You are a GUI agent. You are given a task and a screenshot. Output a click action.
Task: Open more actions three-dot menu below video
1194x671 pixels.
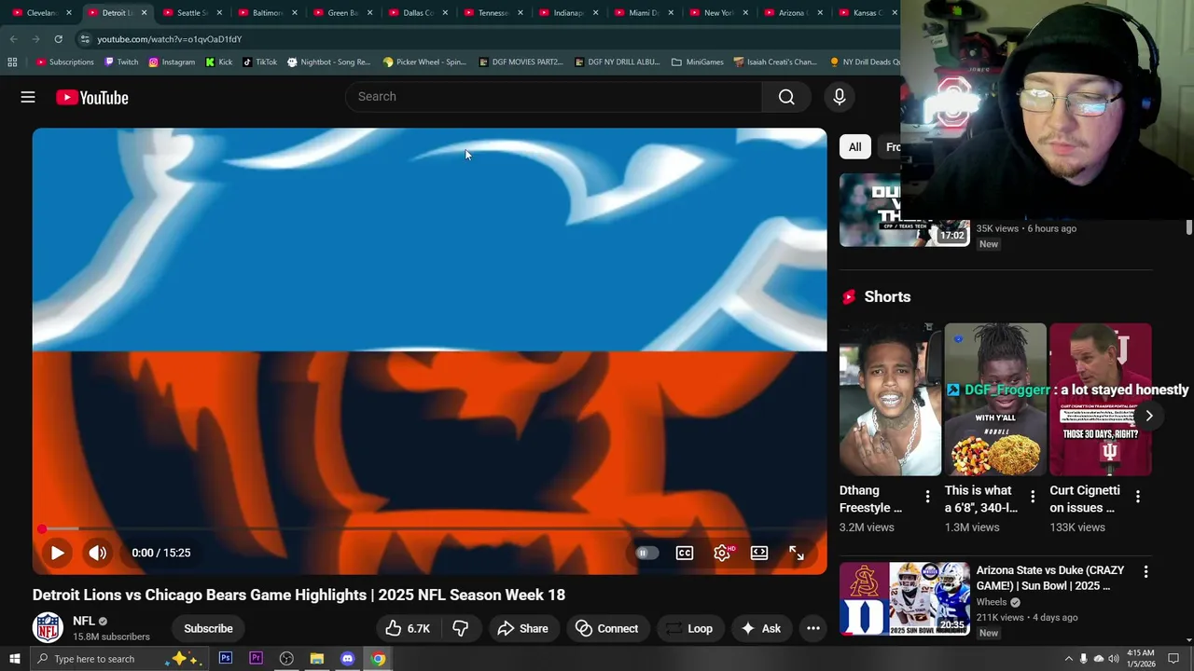(813, 628)
